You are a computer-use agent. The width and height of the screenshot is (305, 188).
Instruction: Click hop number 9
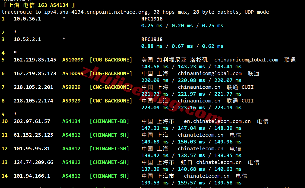(x=3, y=114)
